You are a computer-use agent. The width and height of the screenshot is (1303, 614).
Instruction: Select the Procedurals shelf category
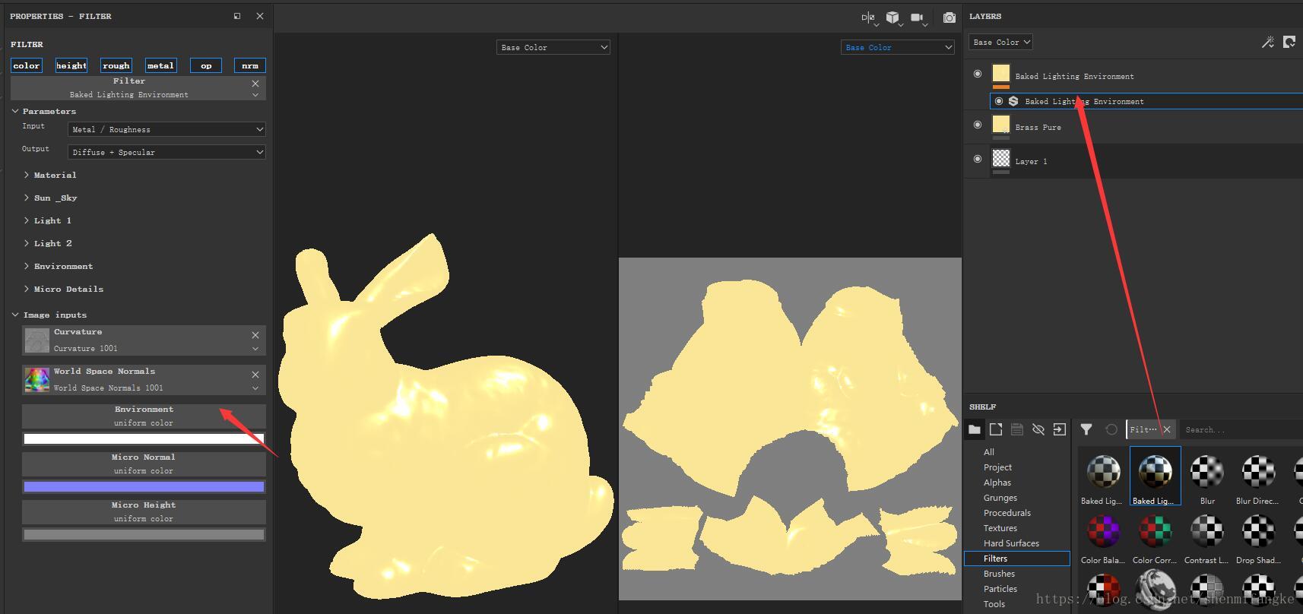click(x=1007, y=513)
